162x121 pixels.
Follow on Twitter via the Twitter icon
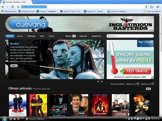pos(153,84)
